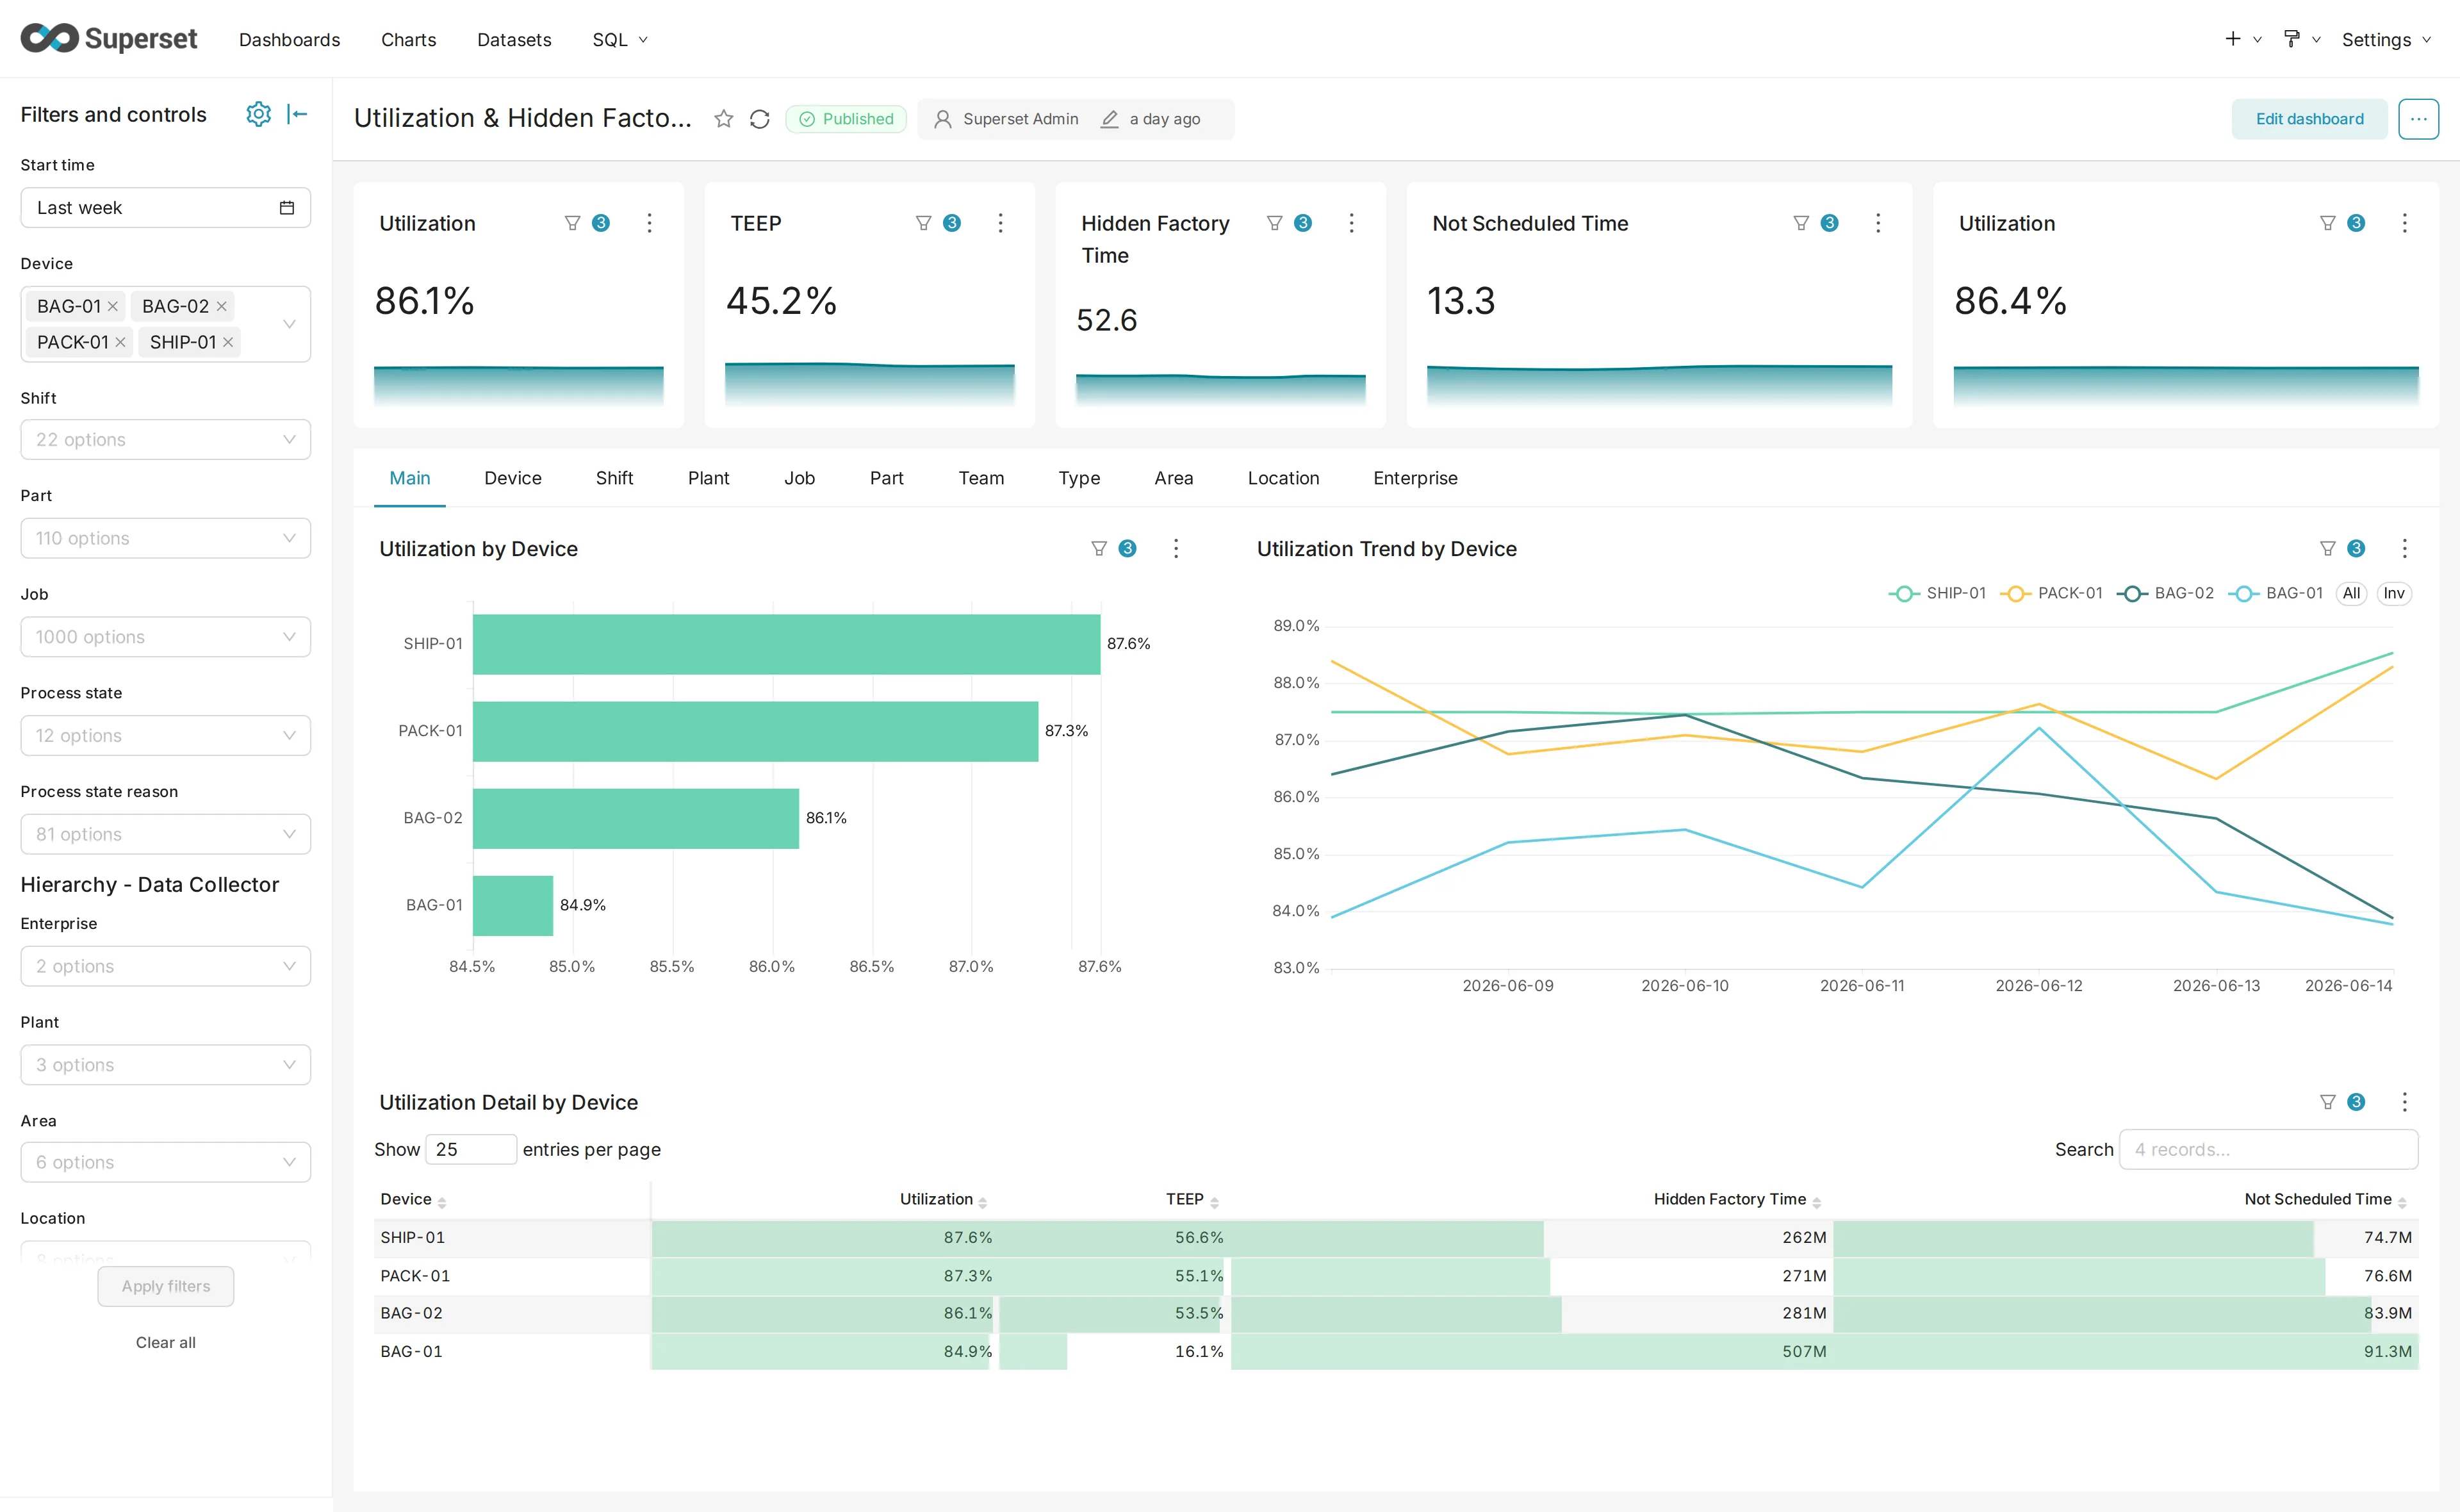Screen dimensions: 2460x1512
Task: Toggle PACK-01 series in the trend legend
Action: 2051,593
